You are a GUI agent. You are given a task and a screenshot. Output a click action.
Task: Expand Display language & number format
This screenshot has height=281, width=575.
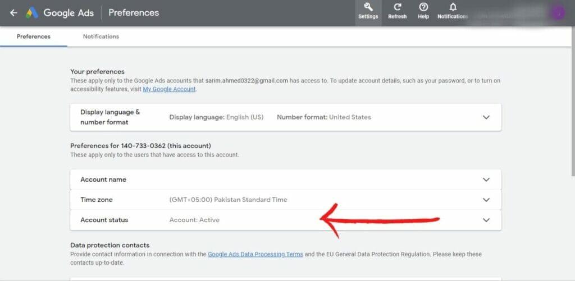tap(486, 117)
